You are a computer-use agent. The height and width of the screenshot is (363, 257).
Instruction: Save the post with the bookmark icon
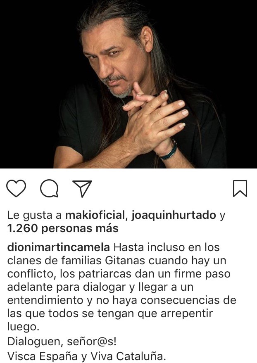(x=240, y=188)
